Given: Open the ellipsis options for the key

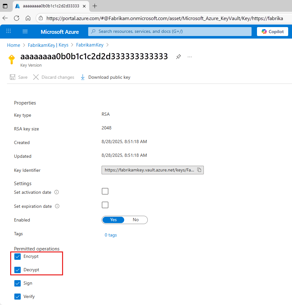Looking at the screenshot, I should 189,56.
